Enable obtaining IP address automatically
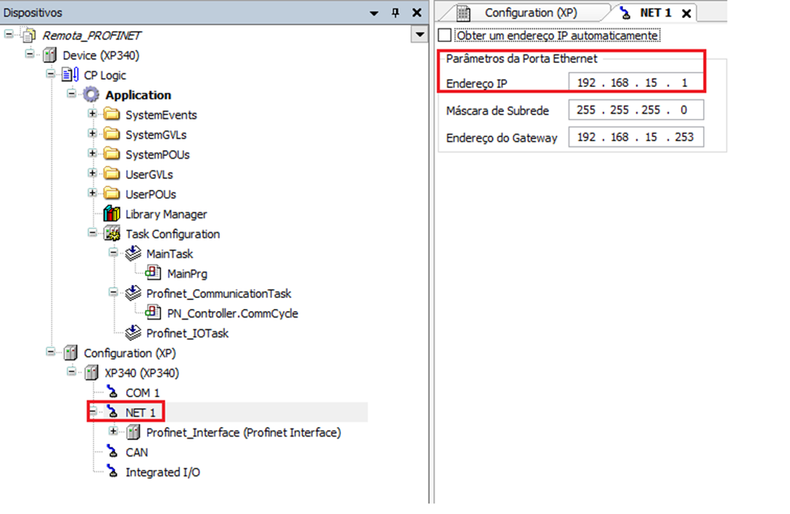This screenshot has width=790, height=514. 445,36
